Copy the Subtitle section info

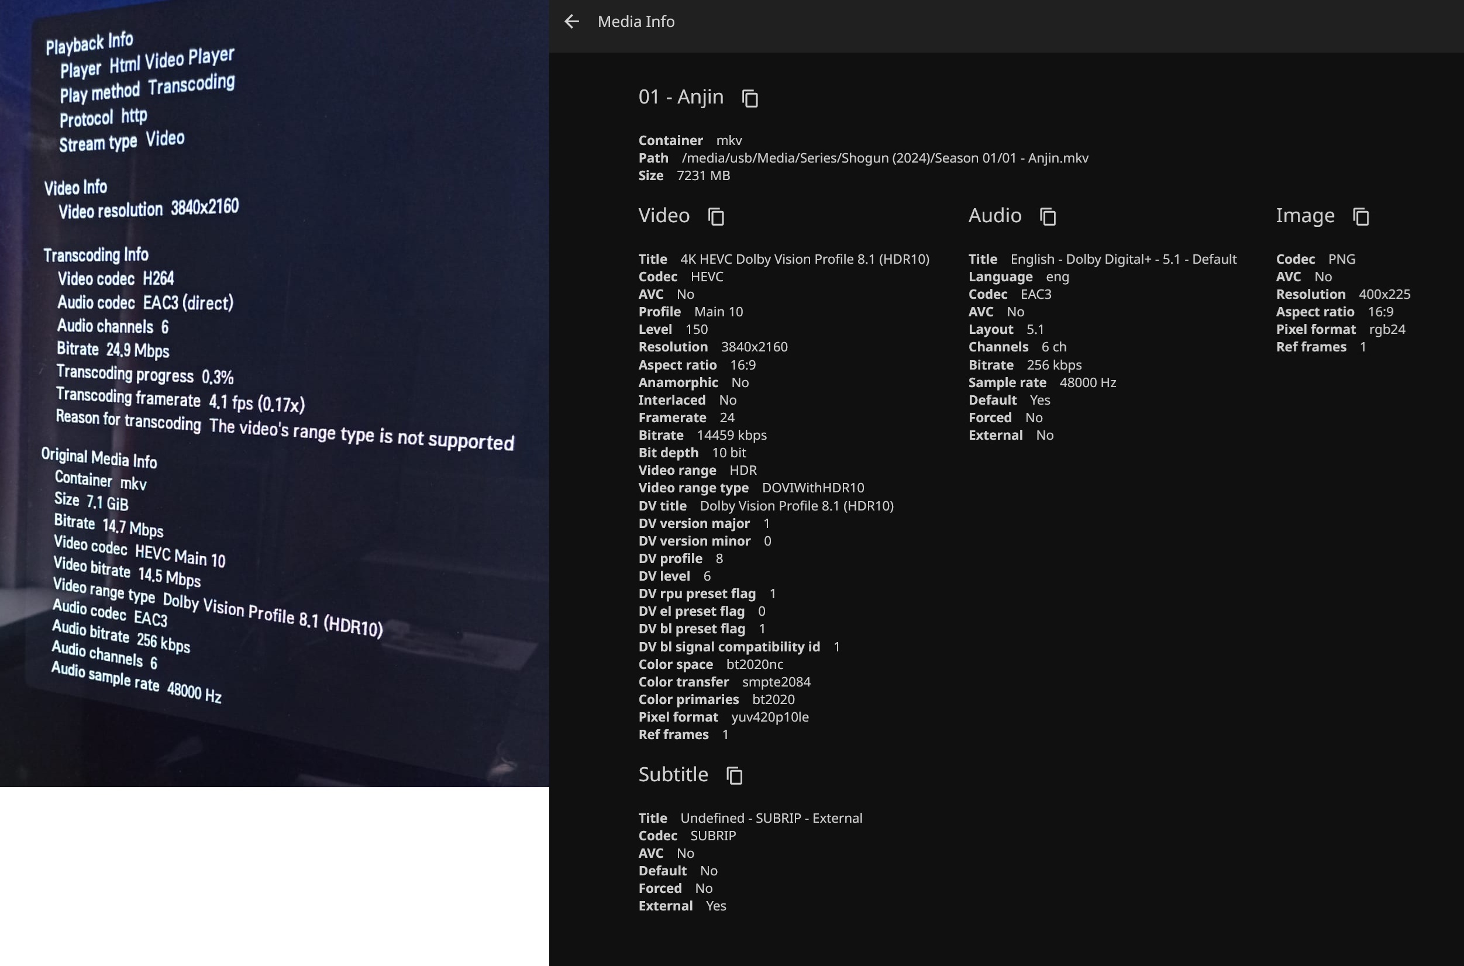pyautogui.click(x=734, y=775)
